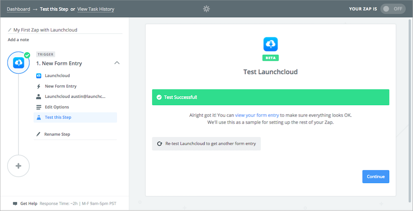Open View Task History link
Image resolution: width=413 pixels, height=211 pixels.
click(96, 9)
